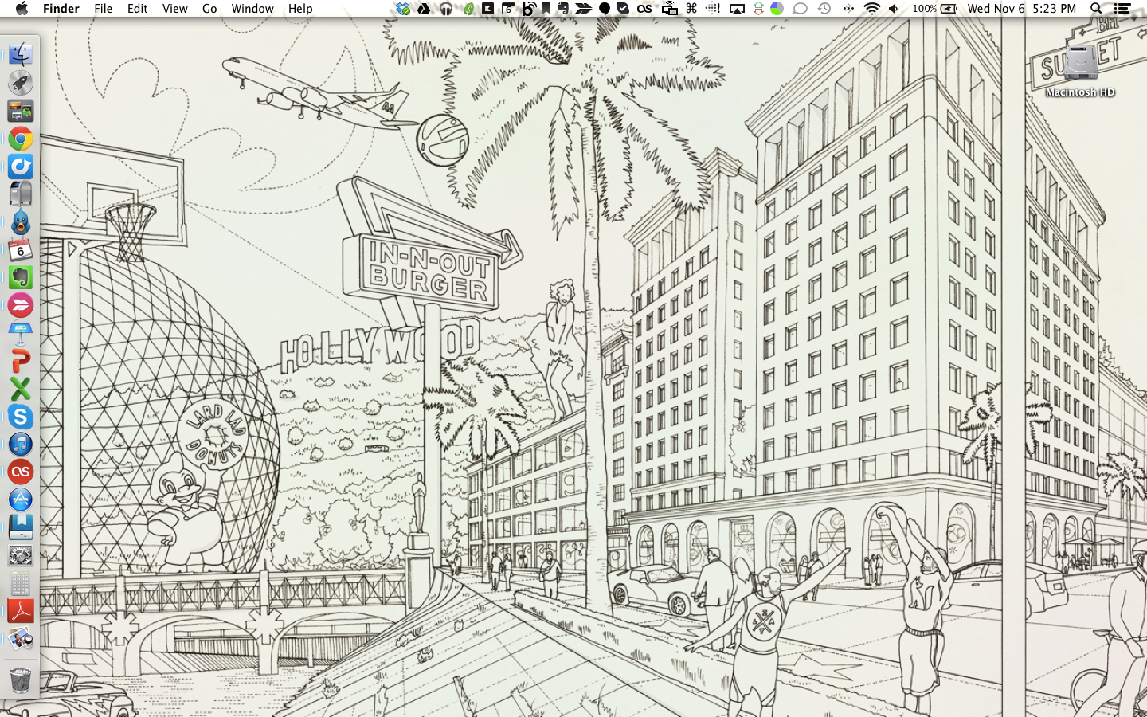Open Wi-Fi menu in menu bar
The width and height of the screenshot is (1147, 717).
(872, 9)
